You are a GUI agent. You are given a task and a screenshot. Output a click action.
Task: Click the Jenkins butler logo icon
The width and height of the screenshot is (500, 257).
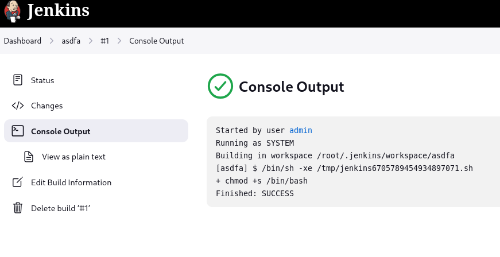(x=13, y=11)
